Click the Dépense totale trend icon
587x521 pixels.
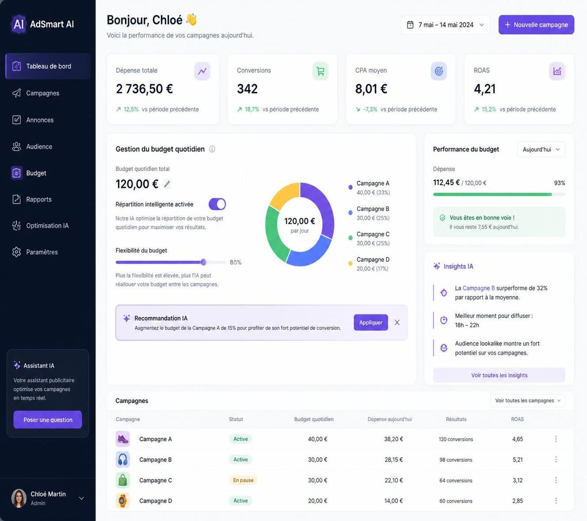[x=202, y=71]
